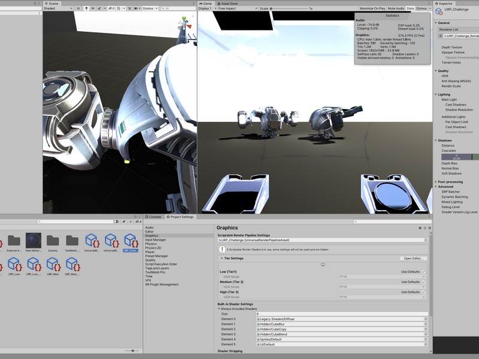This screenshot has width=479, height=359.
Task: Open object picker for Element 0 shader
Action: pos(426,319)
